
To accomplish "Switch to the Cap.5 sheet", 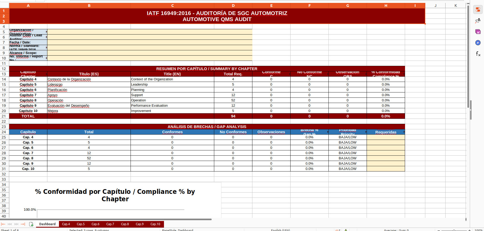I will coord(81,224).
